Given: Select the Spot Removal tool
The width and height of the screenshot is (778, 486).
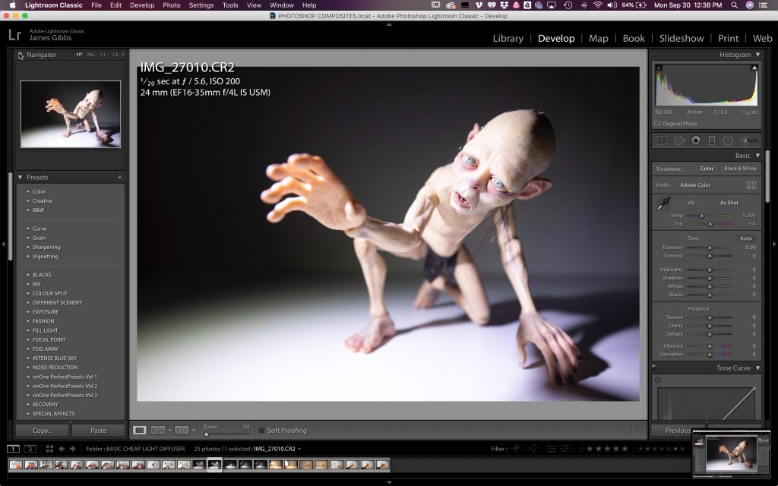Looking at the screenshot, I should click(678, 140).
